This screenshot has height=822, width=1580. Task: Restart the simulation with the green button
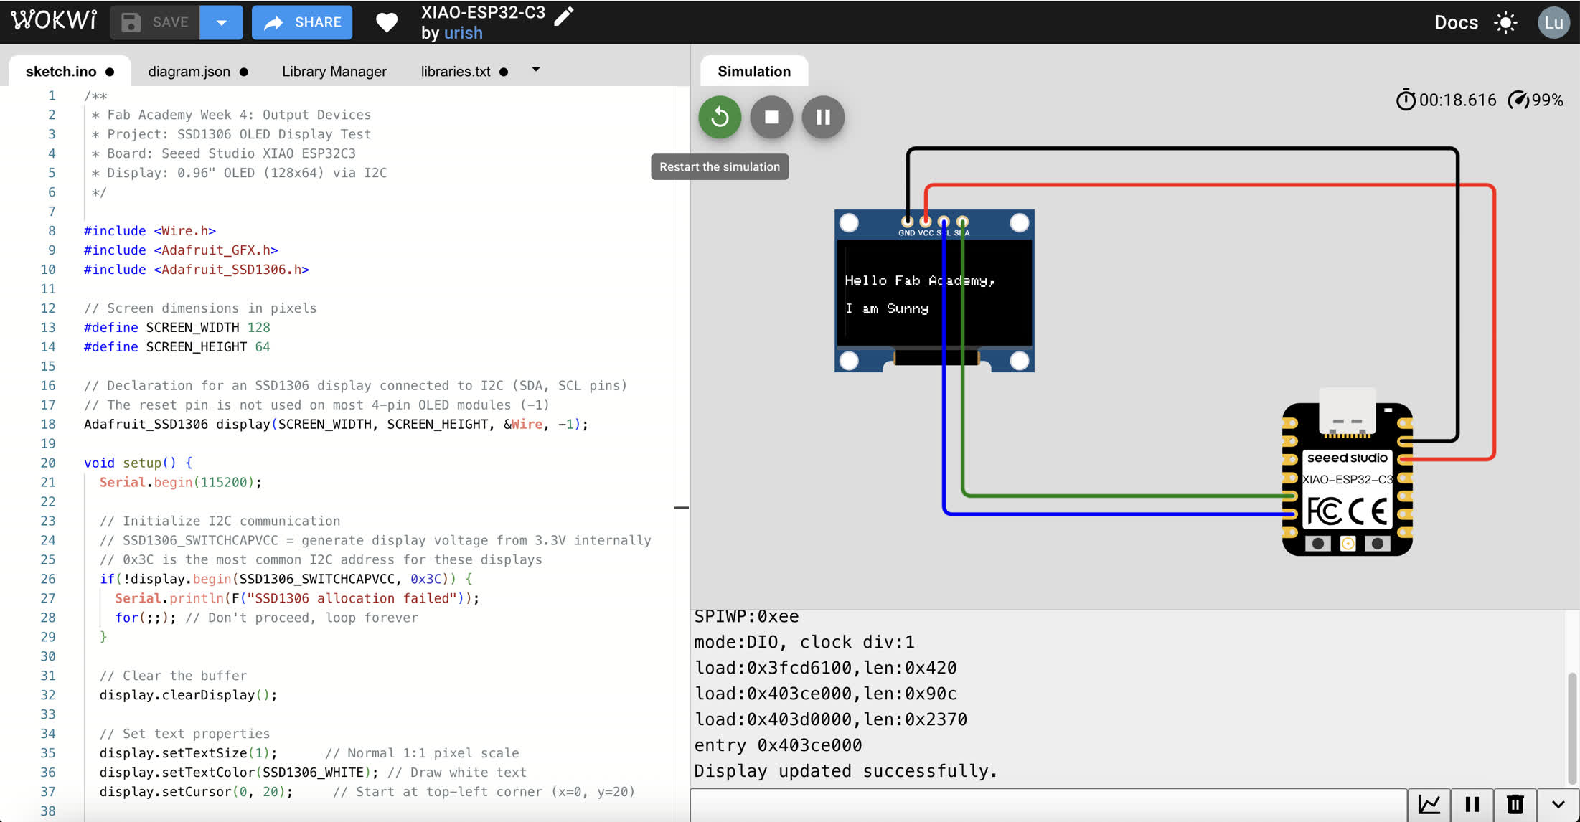(x=720, y=117)
